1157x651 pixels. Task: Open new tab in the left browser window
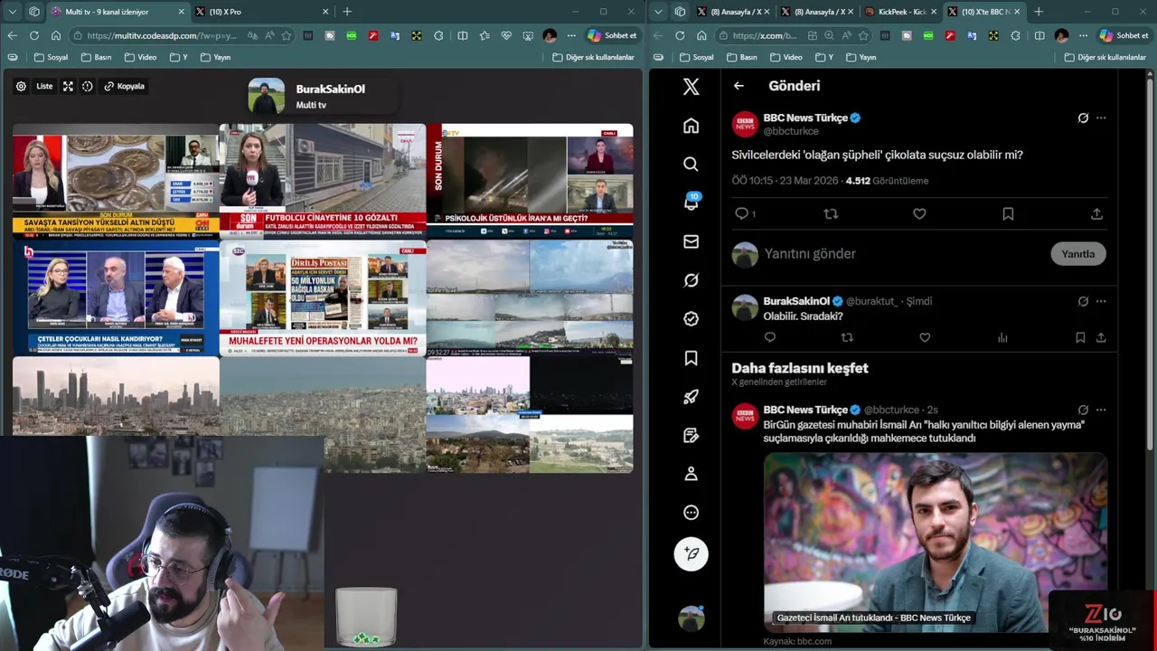(x=347, y=12)
